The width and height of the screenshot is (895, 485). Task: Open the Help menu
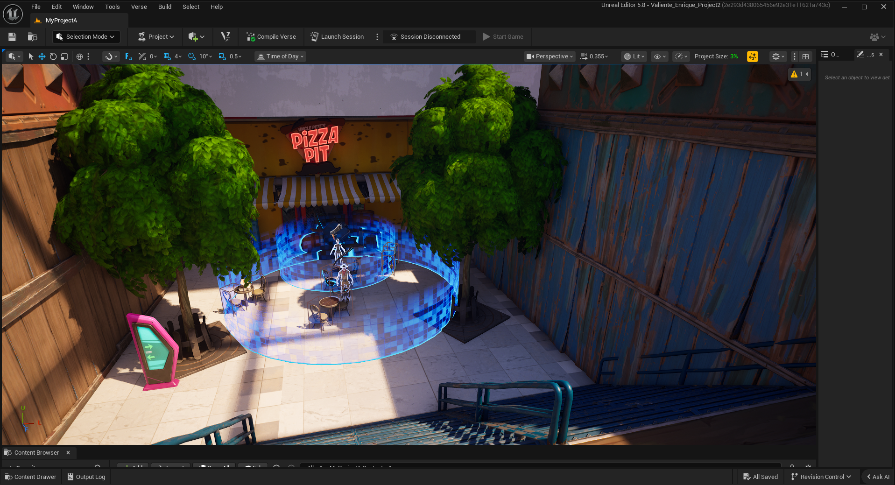[217, 7]
